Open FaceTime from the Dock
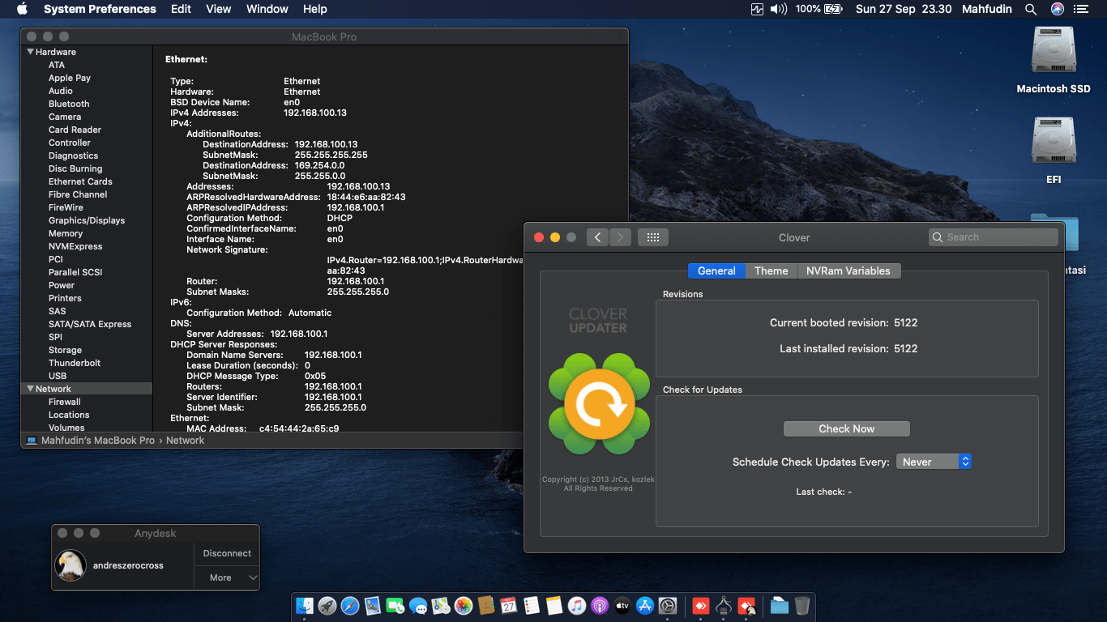Screen dimensions: 1107x622 pyautogui.click(x=395, y=606)
